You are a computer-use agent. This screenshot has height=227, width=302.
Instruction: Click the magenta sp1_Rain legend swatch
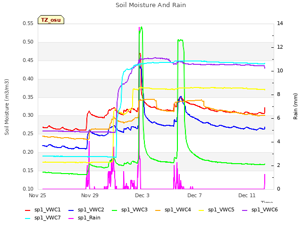pos(71,218)
